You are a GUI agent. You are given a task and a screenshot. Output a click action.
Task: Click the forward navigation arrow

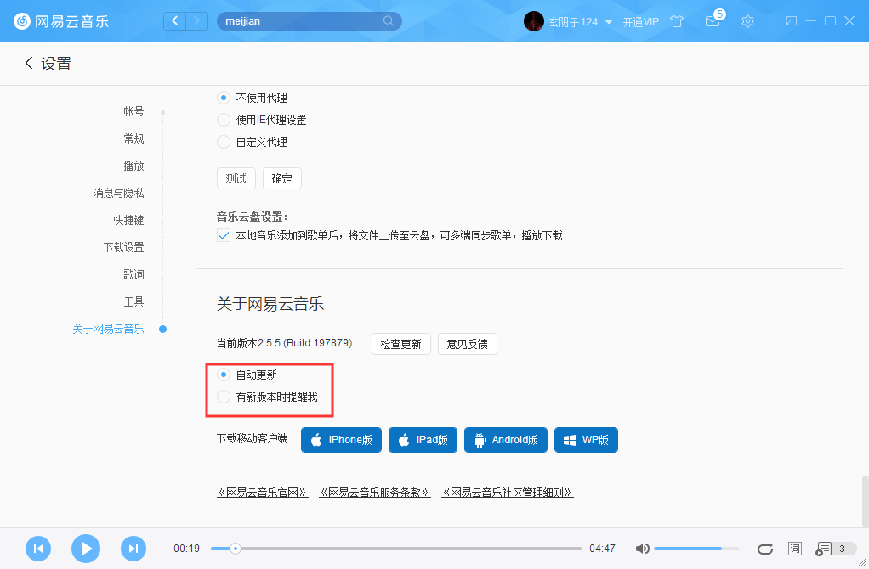click(196, 20)
